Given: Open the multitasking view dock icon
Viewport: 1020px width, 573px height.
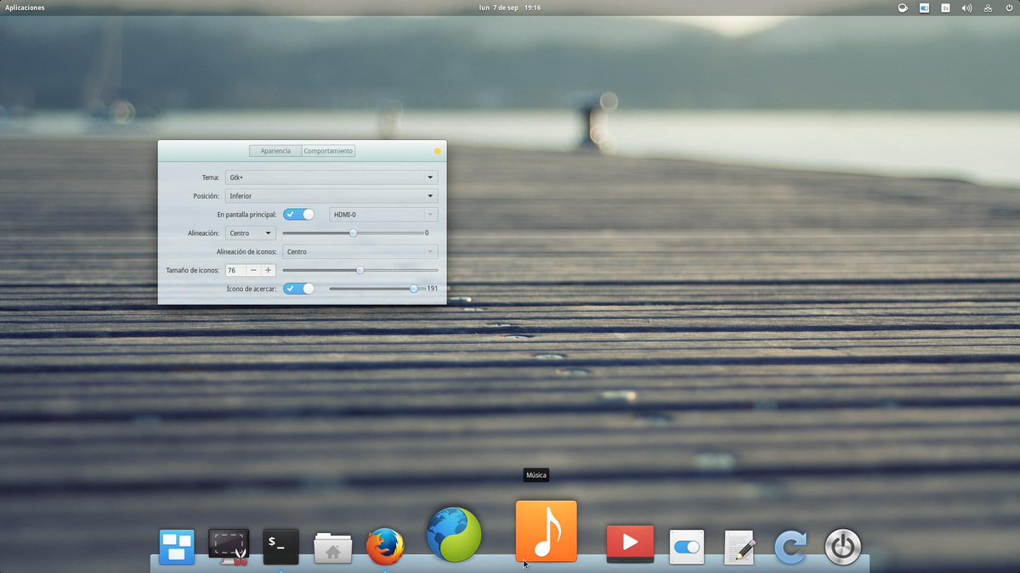Looking at the screenshot, I should 177,548.
